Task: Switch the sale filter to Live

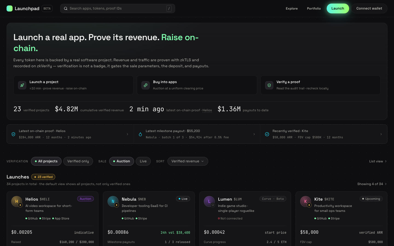Action: coord(143,161)
